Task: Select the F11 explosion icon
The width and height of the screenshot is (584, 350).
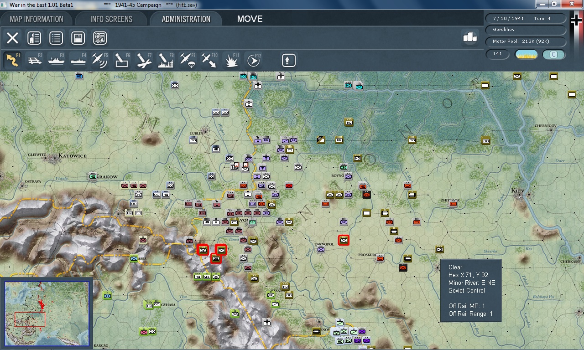Action: (231, 60)
